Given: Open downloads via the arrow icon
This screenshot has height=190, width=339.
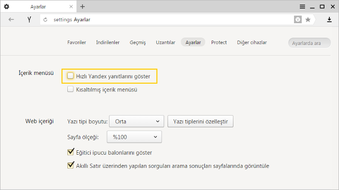Looking at the screenshot, I should (x=329, y=20).
